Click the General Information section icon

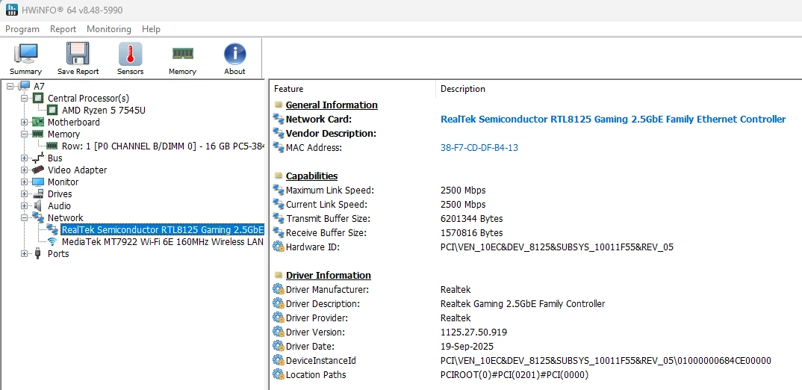point(279,105)
